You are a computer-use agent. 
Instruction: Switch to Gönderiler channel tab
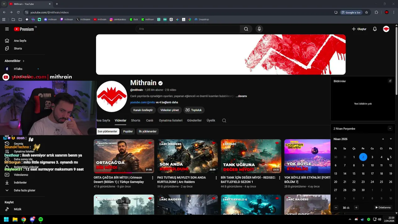194,120
